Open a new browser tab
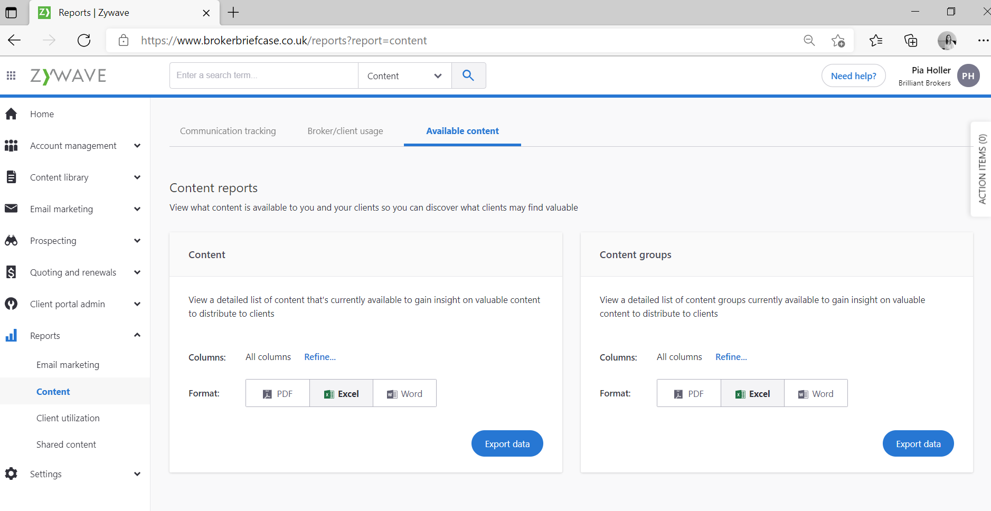The image size is (991, 511). (233, 12)
